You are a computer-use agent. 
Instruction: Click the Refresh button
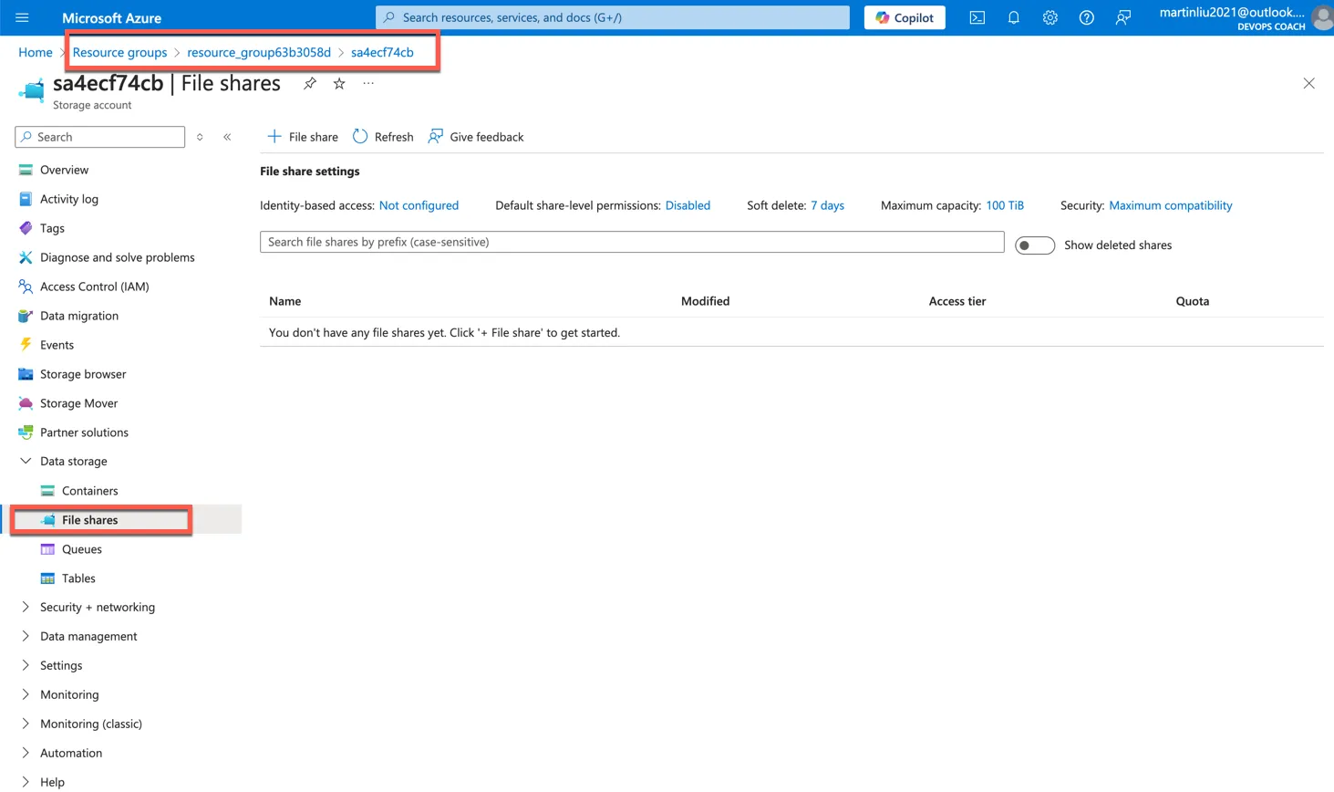383,137
